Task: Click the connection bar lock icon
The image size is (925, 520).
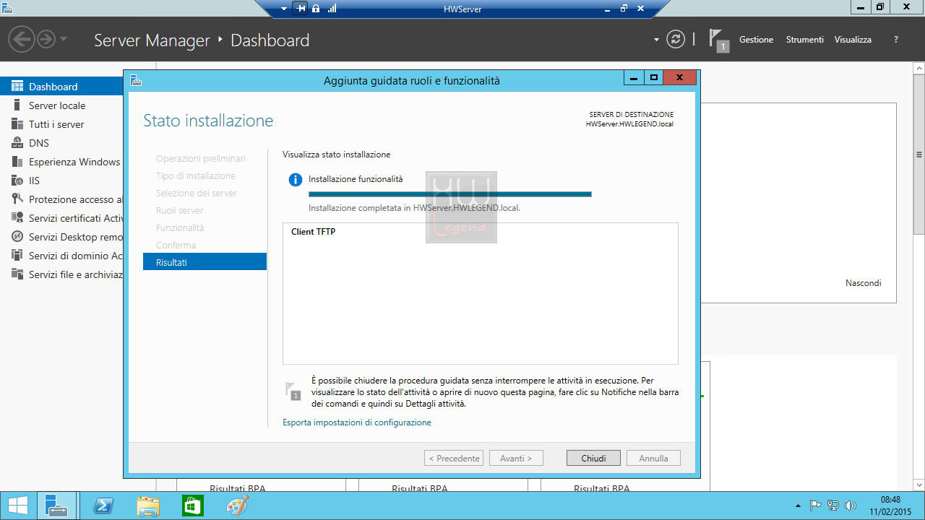Action: tap(316, 9)
